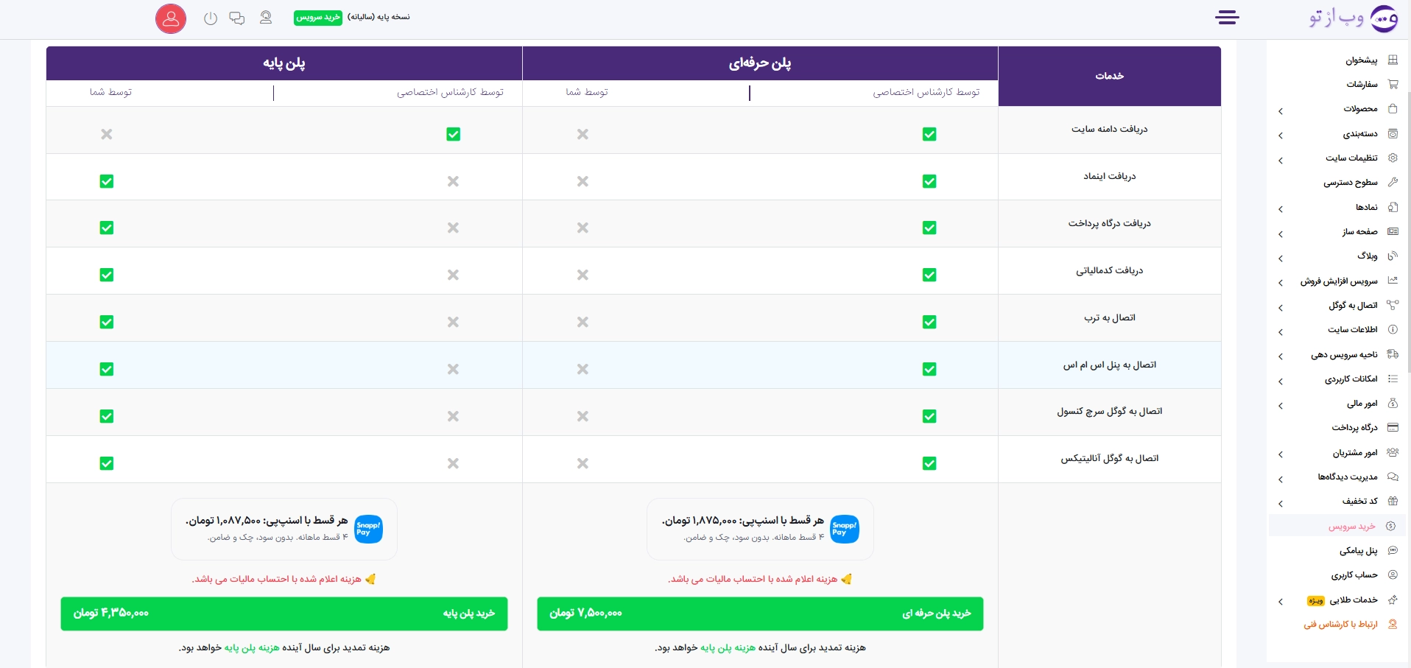
Task: Click basic plan expert checkbox for دریافت دامنه سایت
Action: [453, 134]
